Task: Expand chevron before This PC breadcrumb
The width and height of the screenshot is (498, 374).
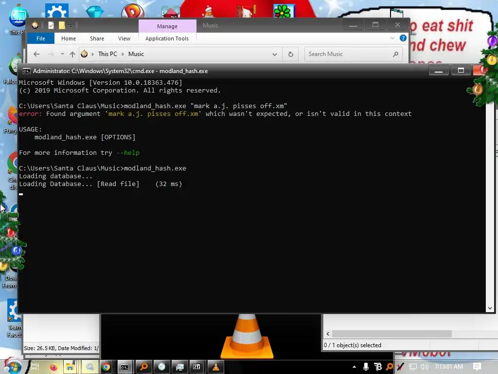Action: pos(93,54)
